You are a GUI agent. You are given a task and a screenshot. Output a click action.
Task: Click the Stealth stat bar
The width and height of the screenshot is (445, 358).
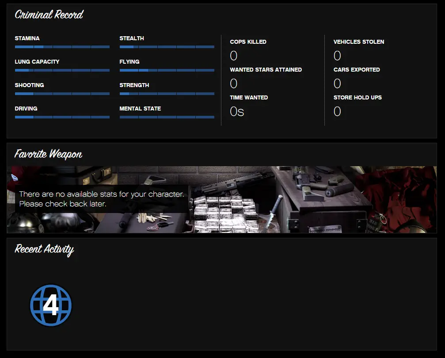click(x=167, y=47)
